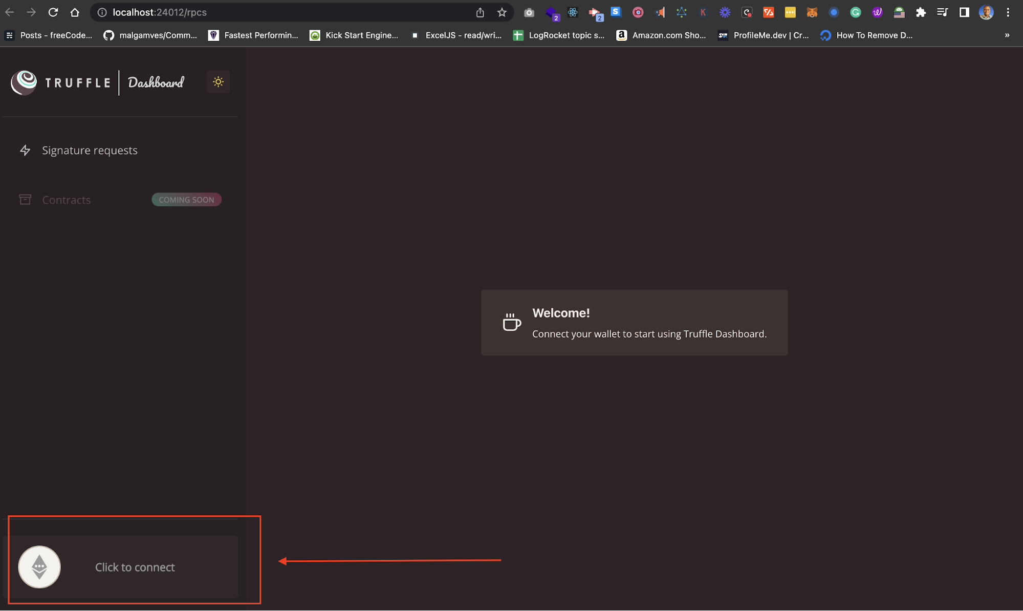The image size is (1023, 611).
Task: Open the Chrome profile avatar
Action: click(986, 12)
